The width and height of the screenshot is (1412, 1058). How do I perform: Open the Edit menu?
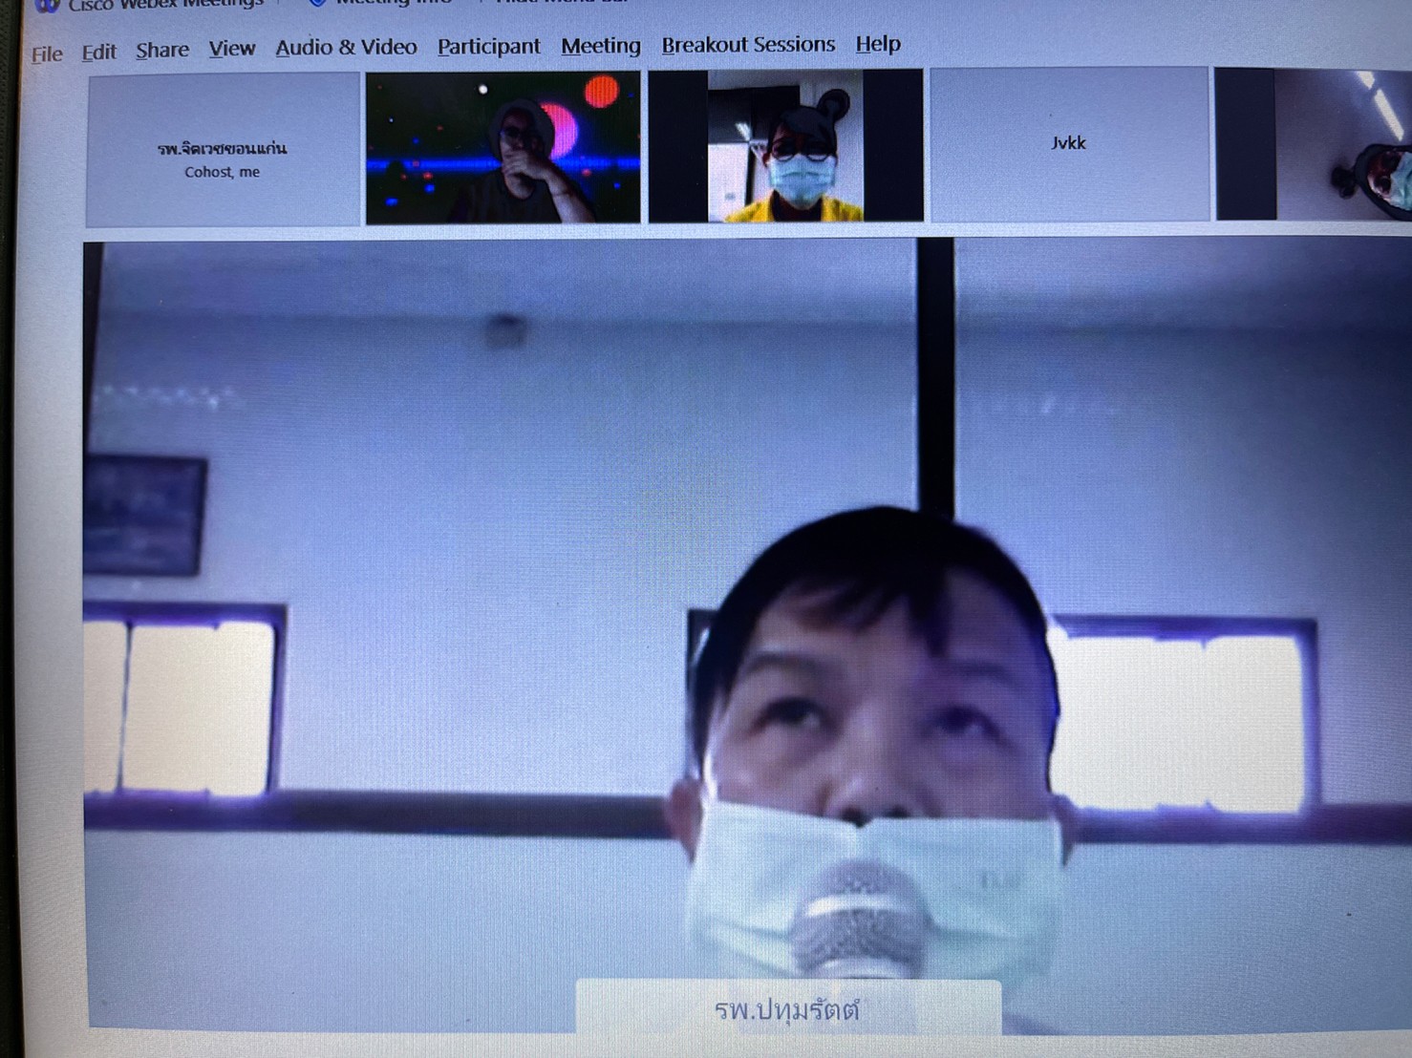pyautogui.click(x=98, y=52)
